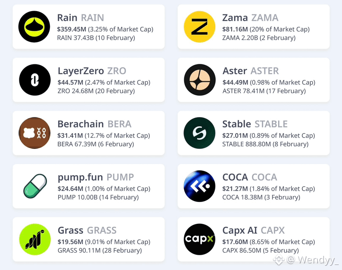The width and height of the screenshot is (342, 270).
Task: Open the Aster star logo icon
Action: pyautogui.click(x=200, y=80)
